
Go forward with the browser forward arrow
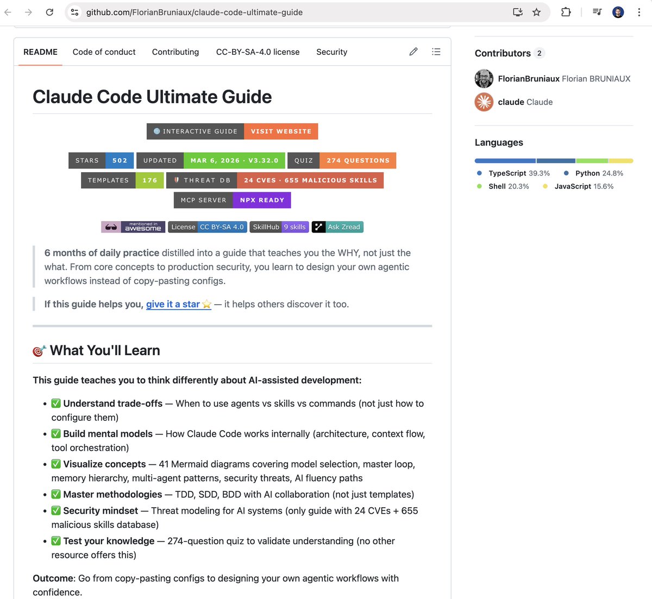(28, 12)
